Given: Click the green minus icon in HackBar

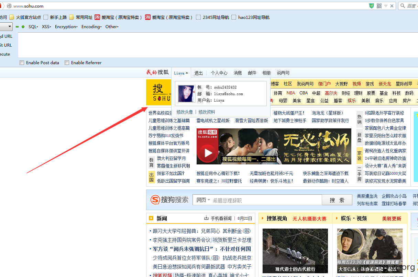Looking at the screenshot, I should pos(17,27).
